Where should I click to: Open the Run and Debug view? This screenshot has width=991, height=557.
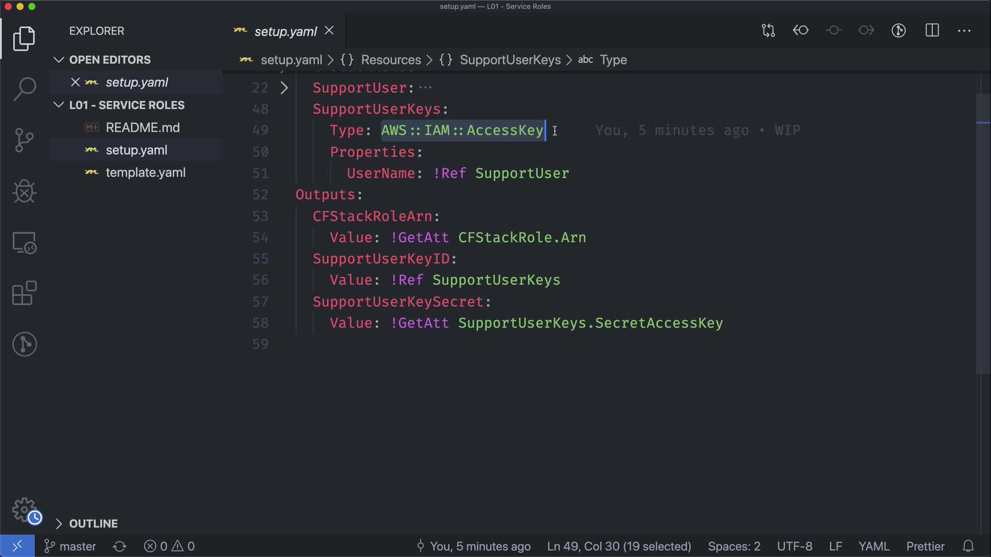pyautogui.click(x=24, y=191)
